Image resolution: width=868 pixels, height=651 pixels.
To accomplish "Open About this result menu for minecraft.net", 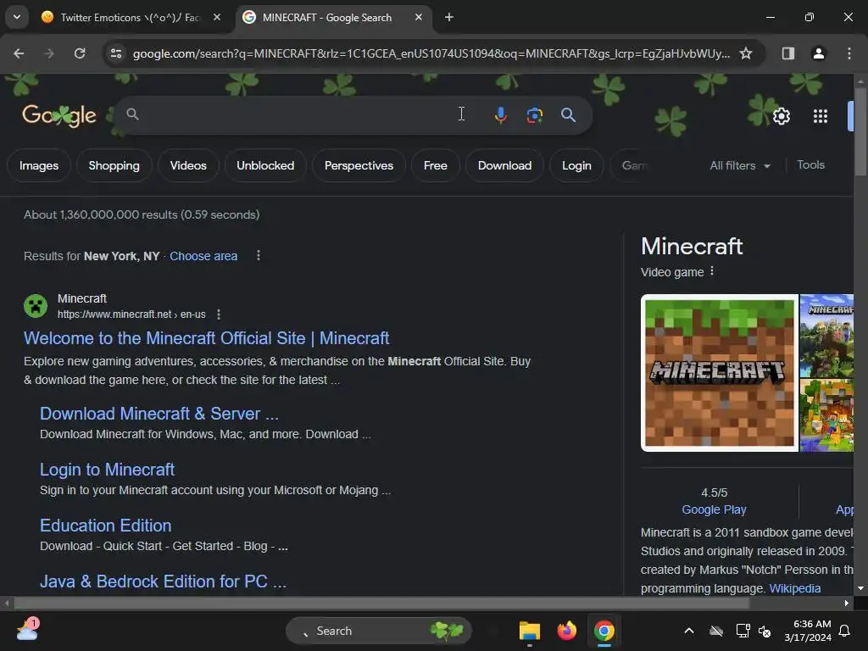I will pos(219,314).
